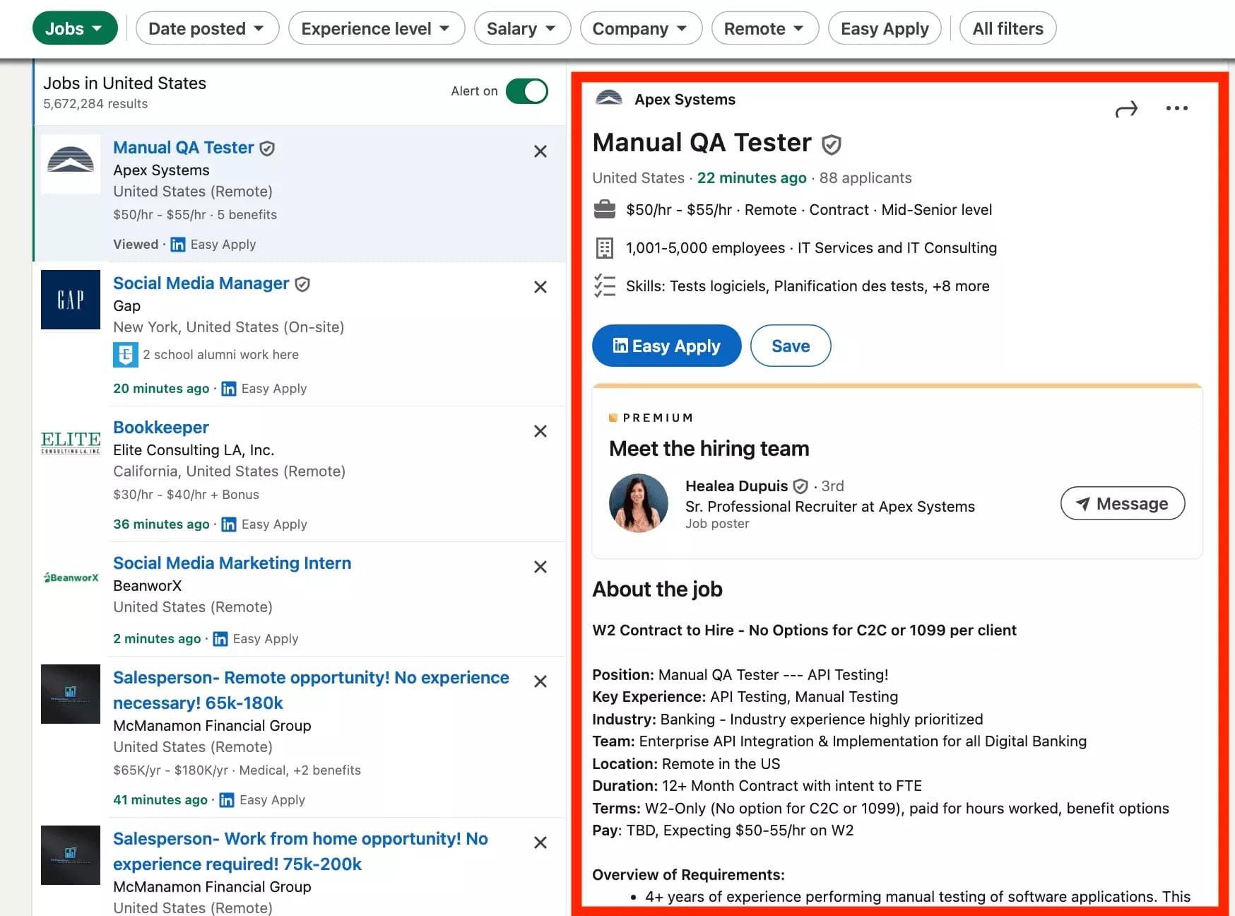The width and height of the screenshot is (1235, 916).
Task: Open the All filters panel
Action: click(1007, 28)
